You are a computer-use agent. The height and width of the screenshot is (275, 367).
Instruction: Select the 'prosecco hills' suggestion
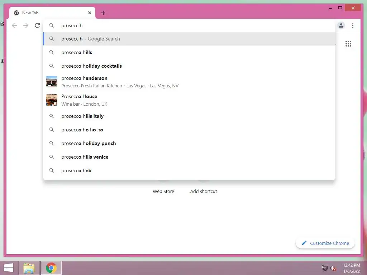189,52
